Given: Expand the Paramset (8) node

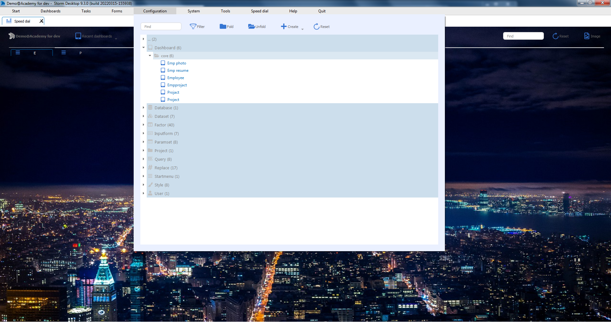Looking at the screenshot, I should [144, 142].
